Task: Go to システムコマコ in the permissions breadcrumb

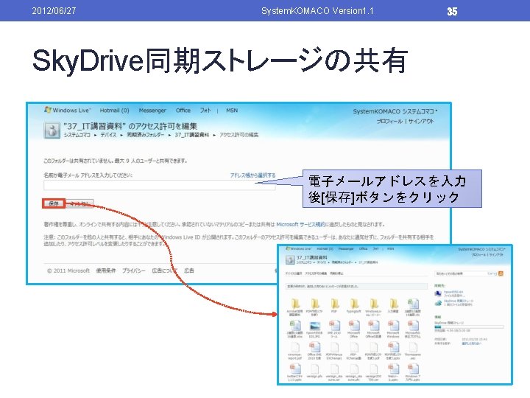Action: coord(77,135)
